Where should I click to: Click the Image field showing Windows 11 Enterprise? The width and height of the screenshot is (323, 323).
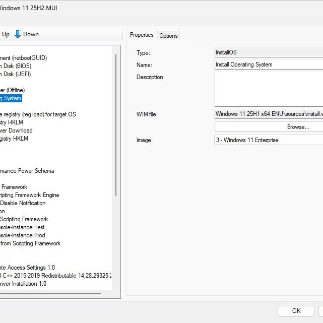(x=269, y=140)
